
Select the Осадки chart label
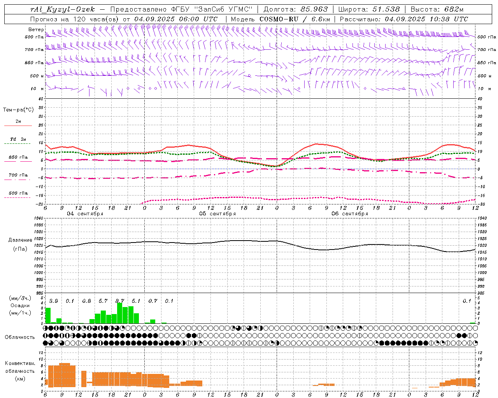[x=19, y=305]
